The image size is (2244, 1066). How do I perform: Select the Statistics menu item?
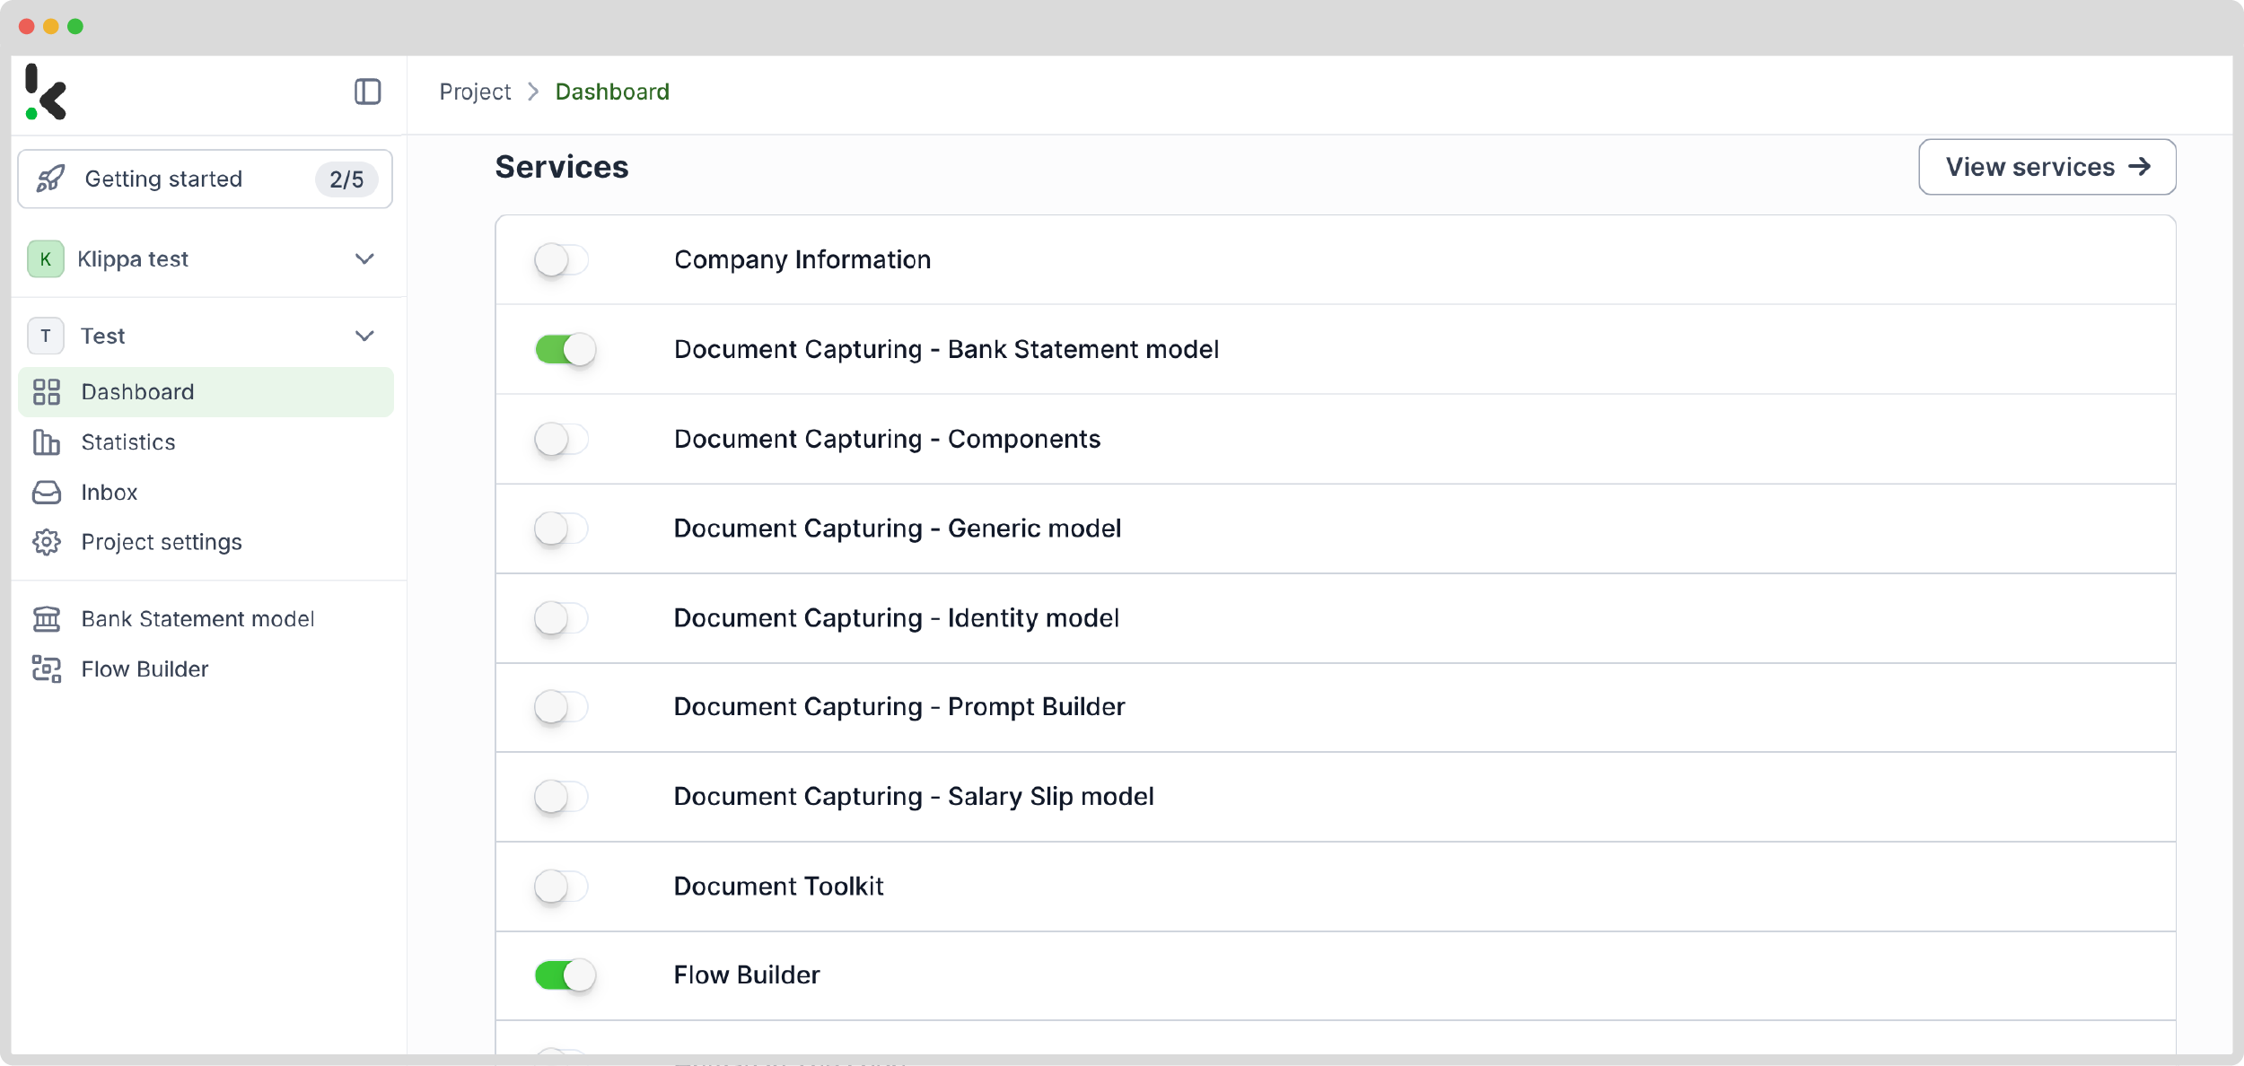(128, 442)
